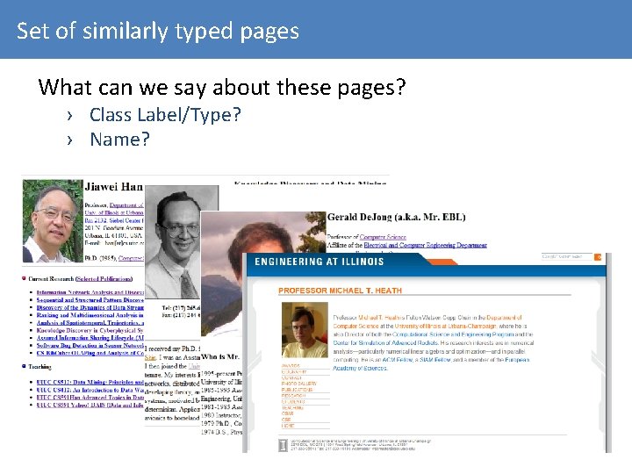Open Ranking and Multidimensional Analysis link

tap(90, 315)
